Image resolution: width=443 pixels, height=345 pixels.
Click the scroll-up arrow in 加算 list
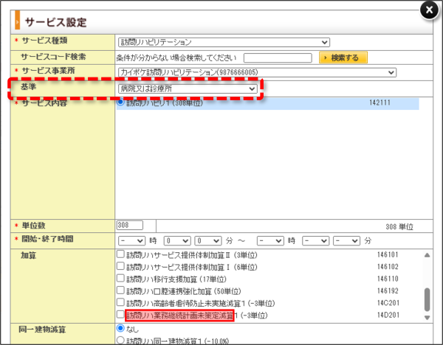click(427, 255)
